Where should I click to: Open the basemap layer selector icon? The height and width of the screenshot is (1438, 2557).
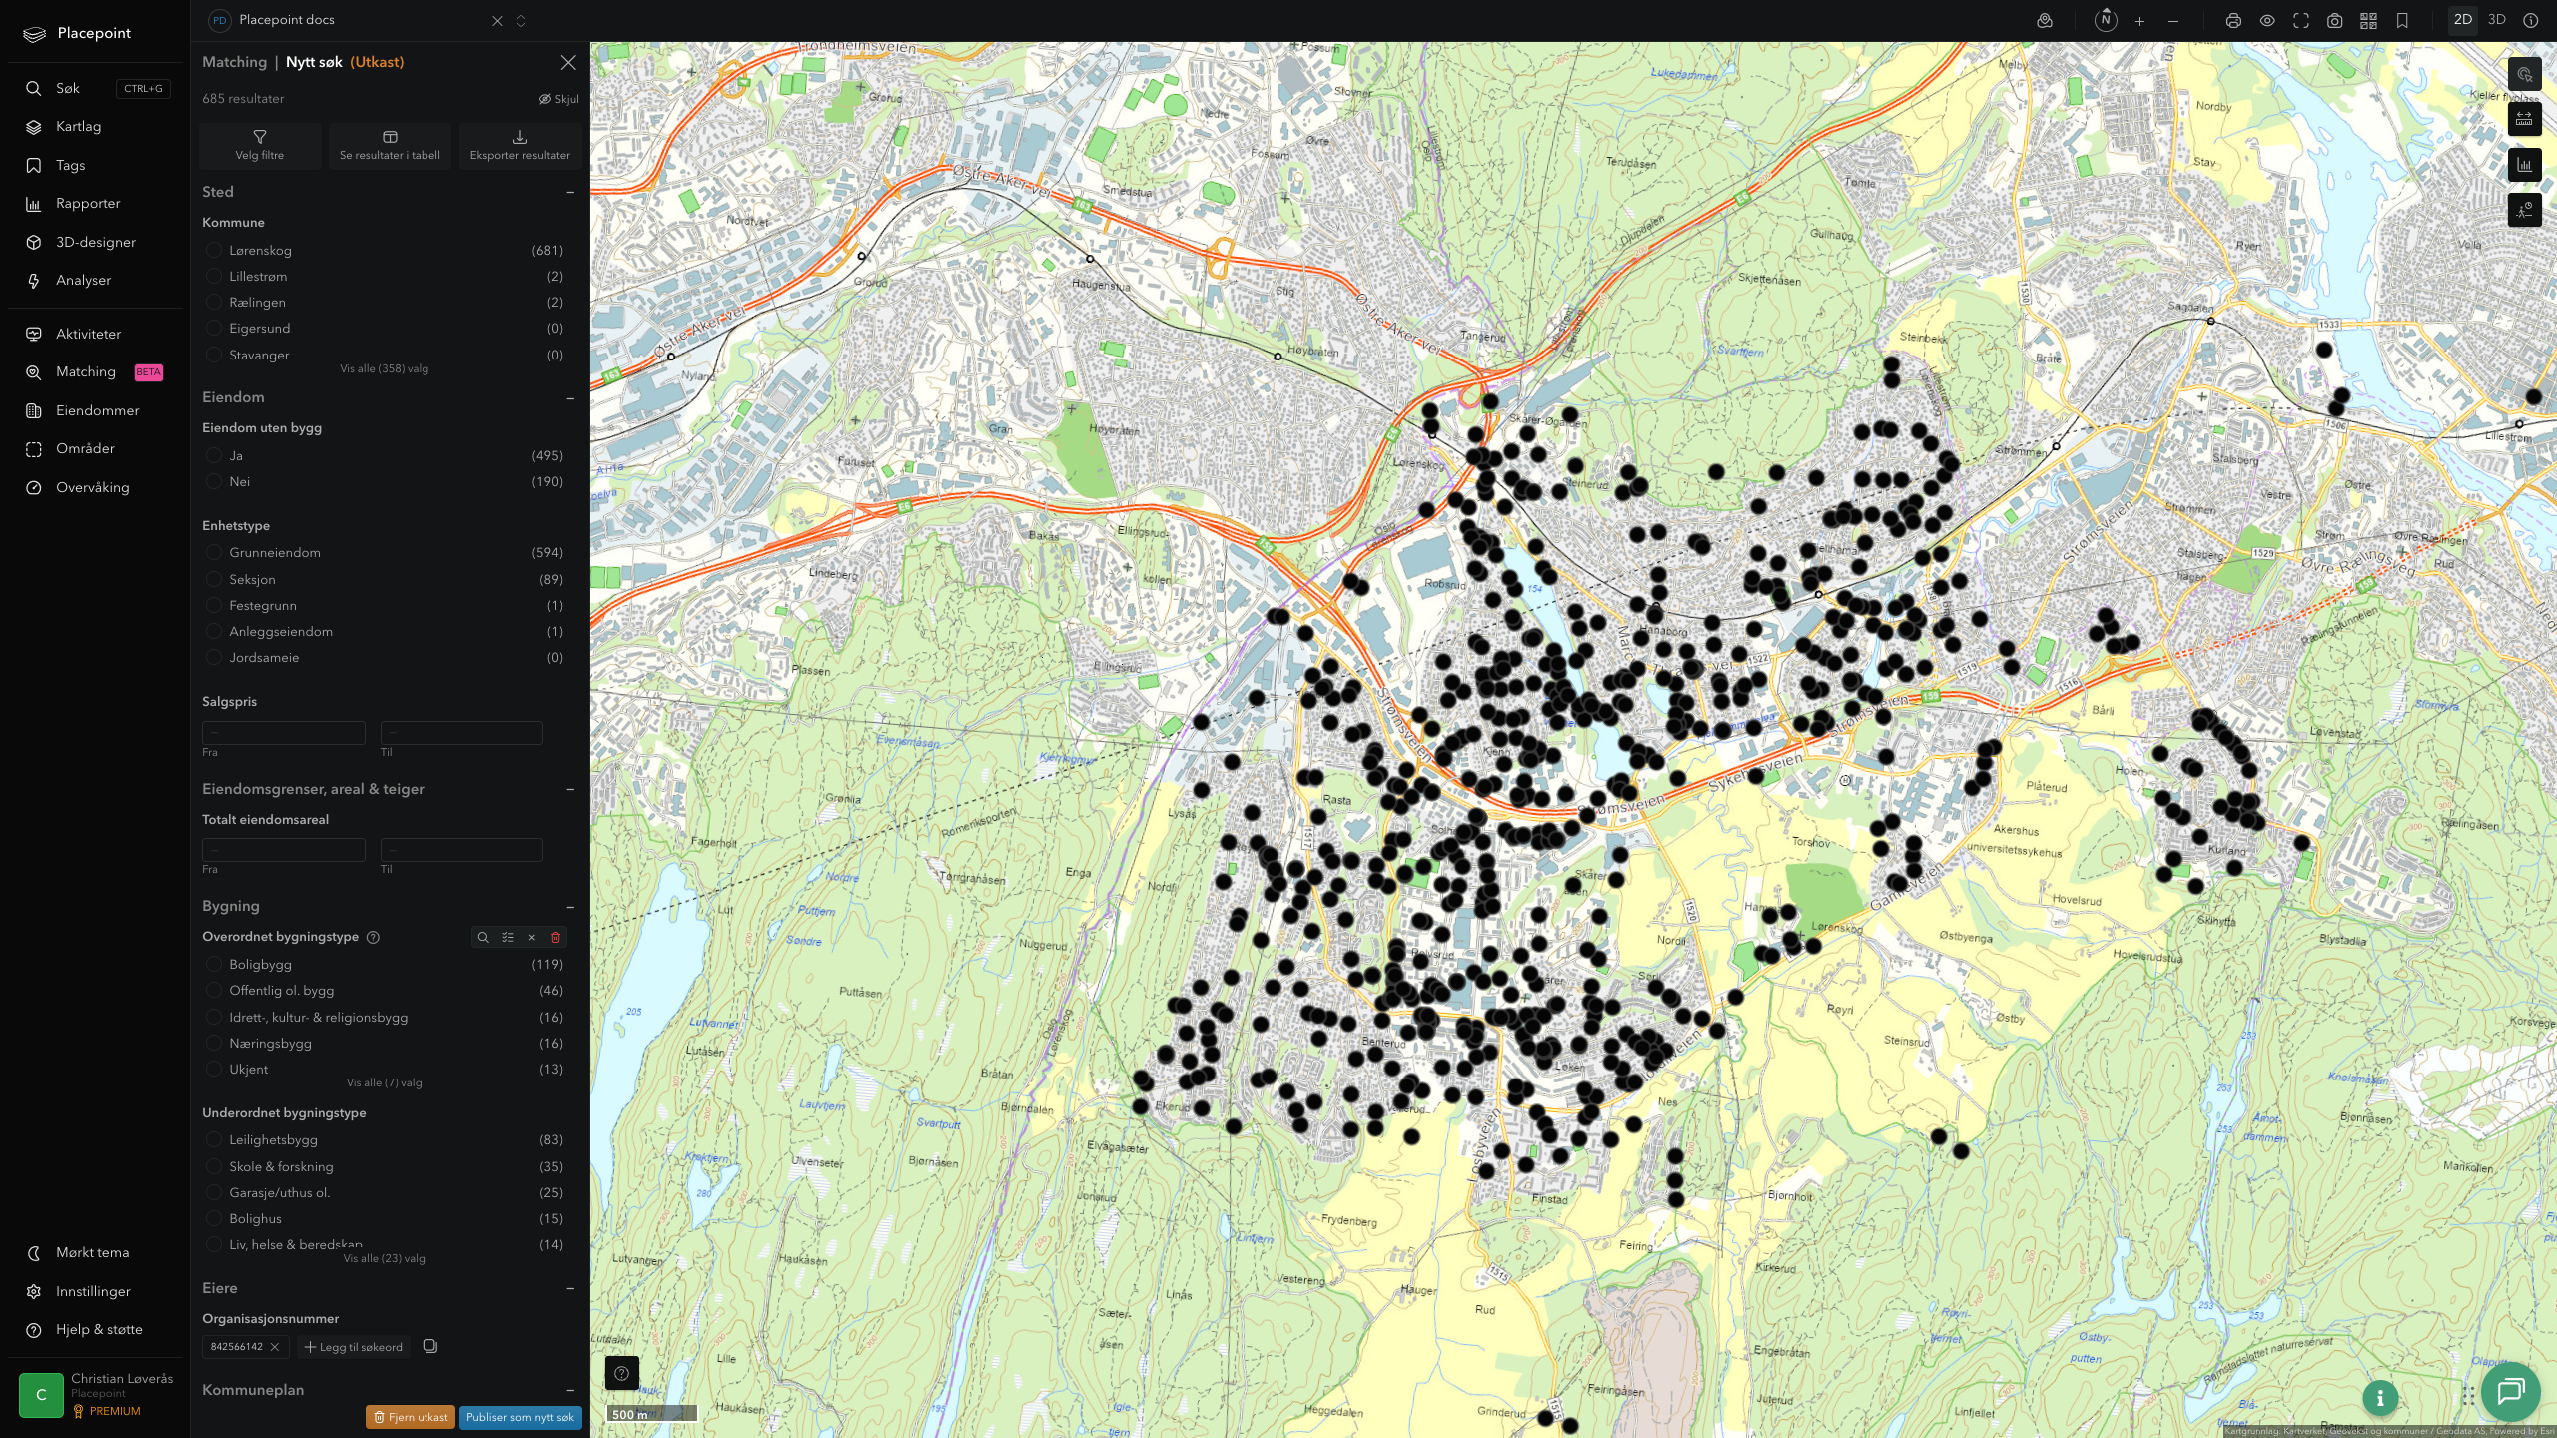[2045, 21]
